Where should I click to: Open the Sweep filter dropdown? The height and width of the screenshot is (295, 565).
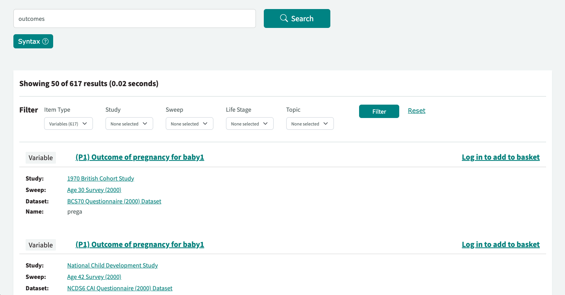coord(189,123)
